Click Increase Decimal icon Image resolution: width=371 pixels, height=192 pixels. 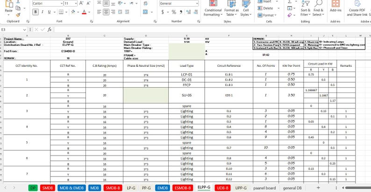(x=189, y=12)
